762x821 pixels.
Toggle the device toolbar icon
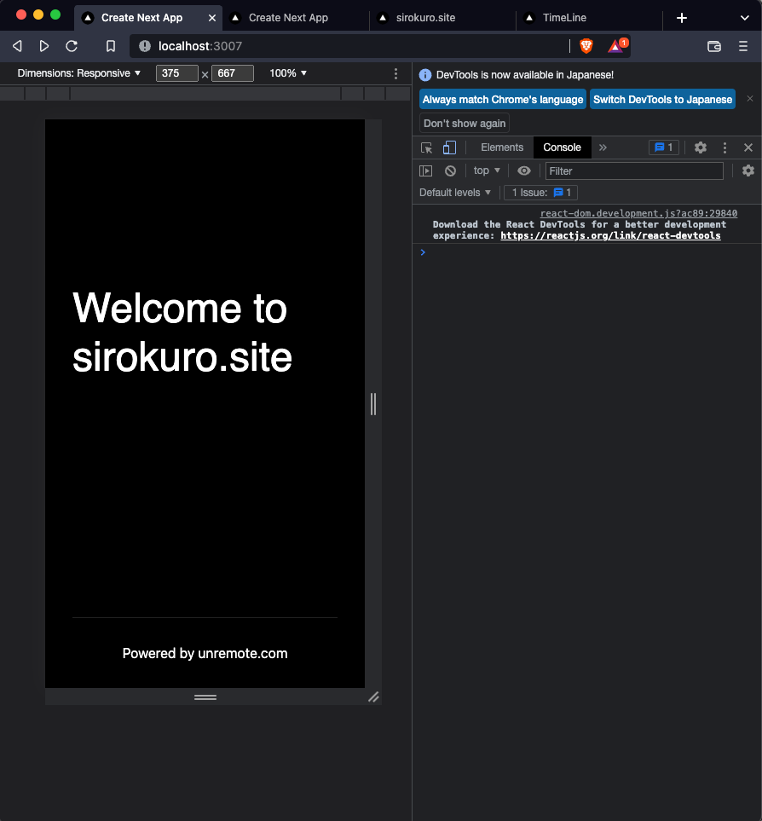click(x=449, y=147)
